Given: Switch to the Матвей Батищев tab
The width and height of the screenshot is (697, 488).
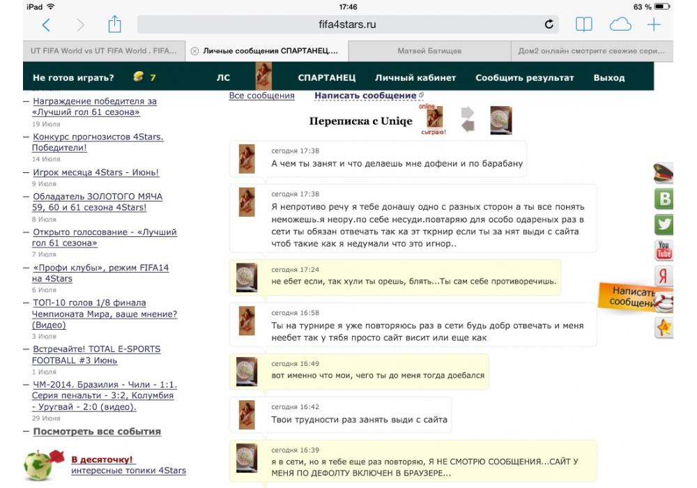Looking at the screenshot, I should (429, 51).
